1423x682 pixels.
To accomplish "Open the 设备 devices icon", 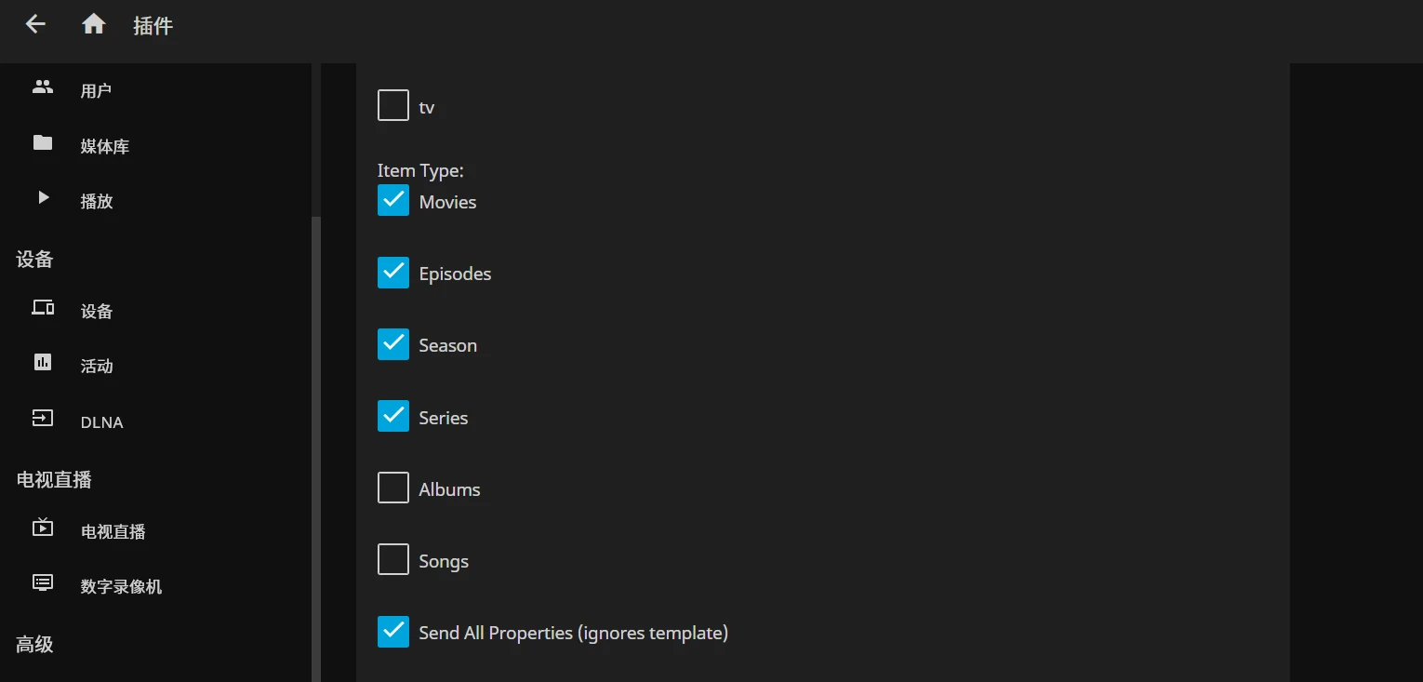I will (x=43, y=308).
